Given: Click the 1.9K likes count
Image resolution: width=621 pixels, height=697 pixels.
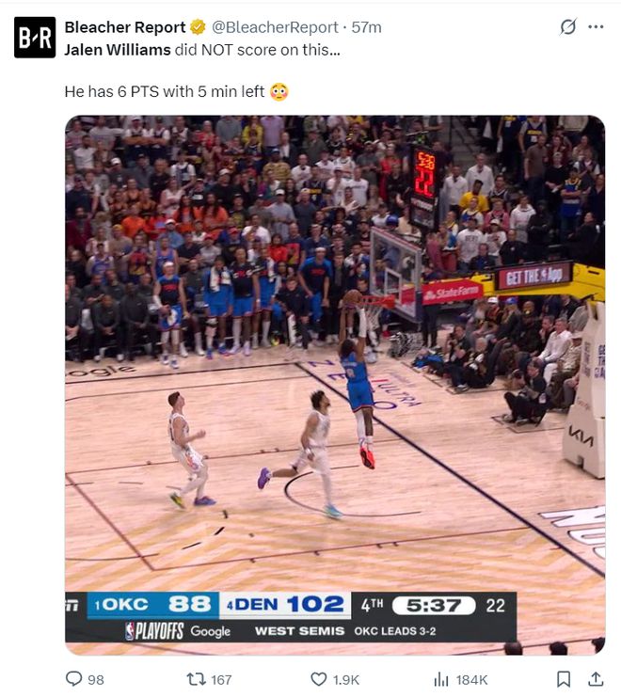Looking at the screenshot, I should click(346, 680).
